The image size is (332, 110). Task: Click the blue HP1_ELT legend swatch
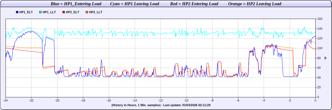click(17, 12)
